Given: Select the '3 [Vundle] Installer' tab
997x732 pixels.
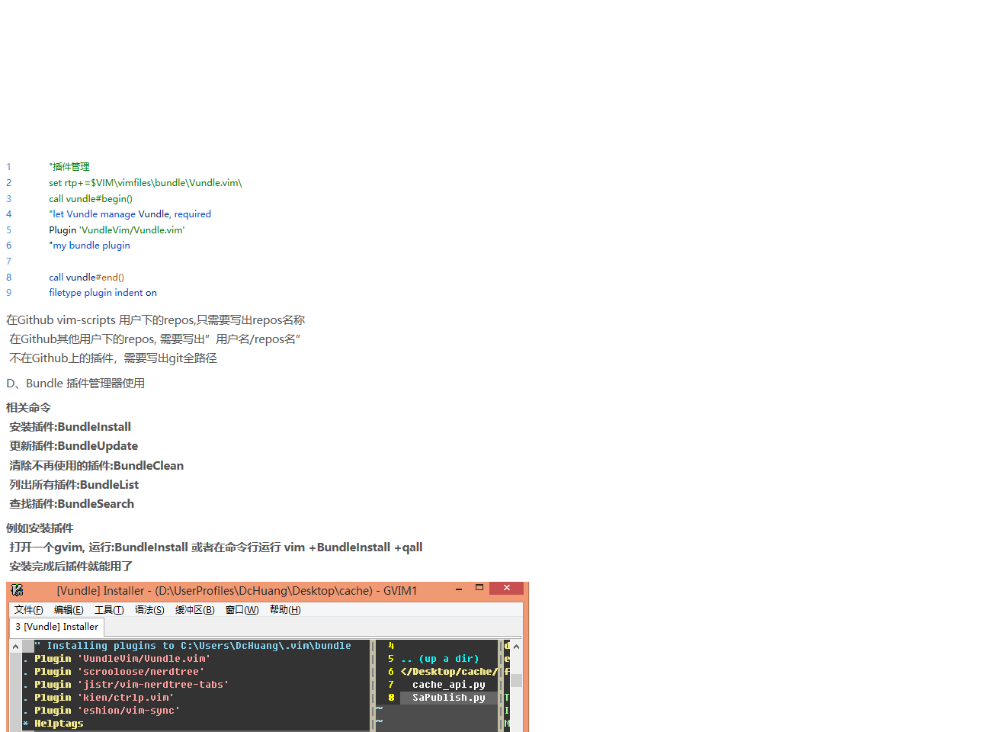Looking at the screenshot, I should pos(57,627).
